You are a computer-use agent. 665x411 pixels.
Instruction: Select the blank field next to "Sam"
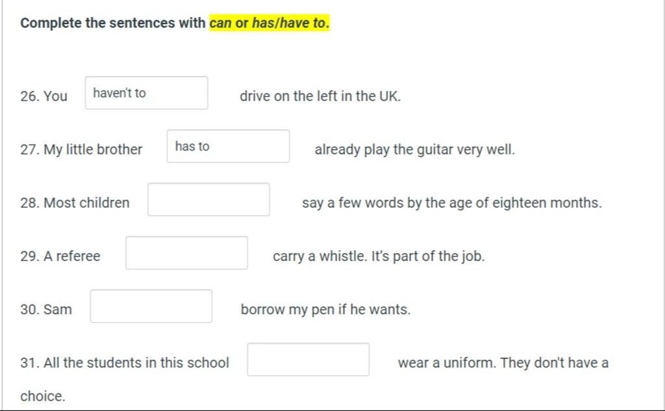click(x=151, y=306)
